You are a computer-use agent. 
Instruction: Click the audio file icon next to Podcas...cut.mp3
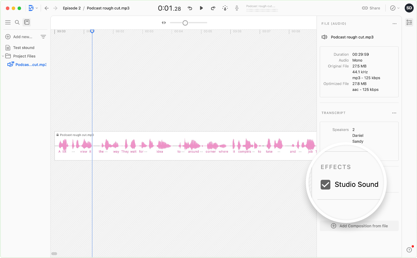(11, 64)
